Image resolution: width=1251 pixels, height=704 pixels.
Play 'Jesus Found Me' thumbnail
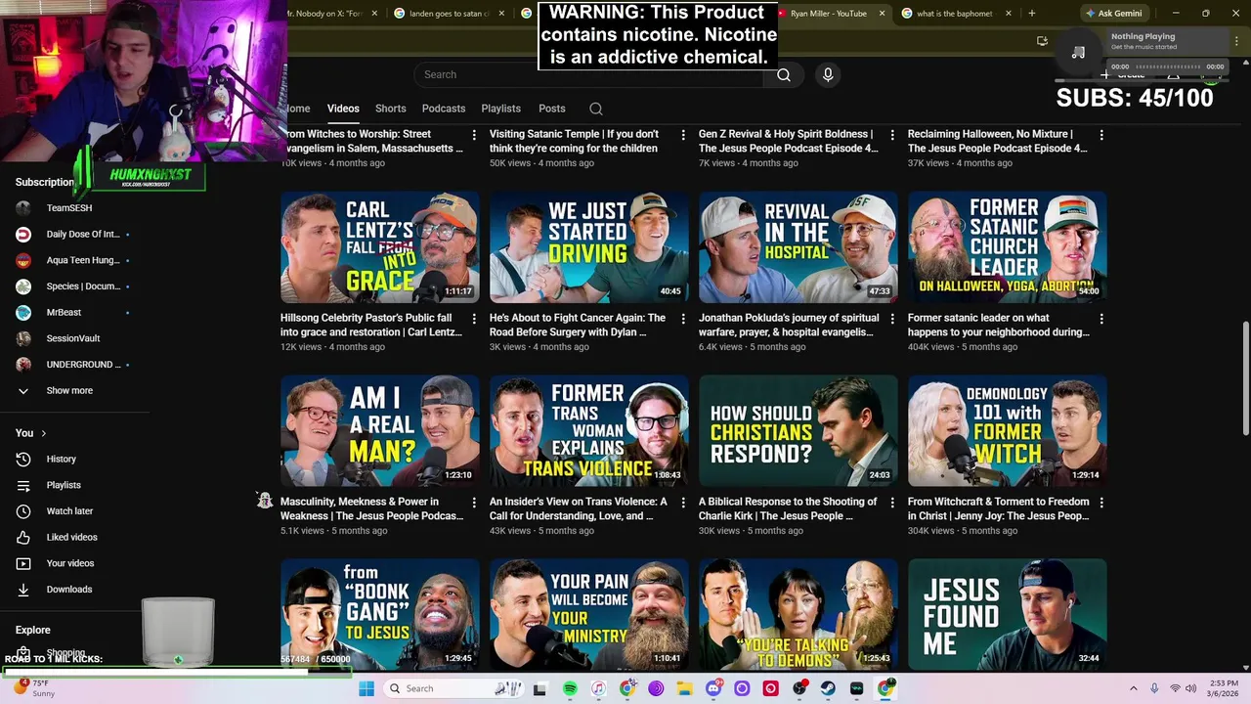click(1007, 614)
